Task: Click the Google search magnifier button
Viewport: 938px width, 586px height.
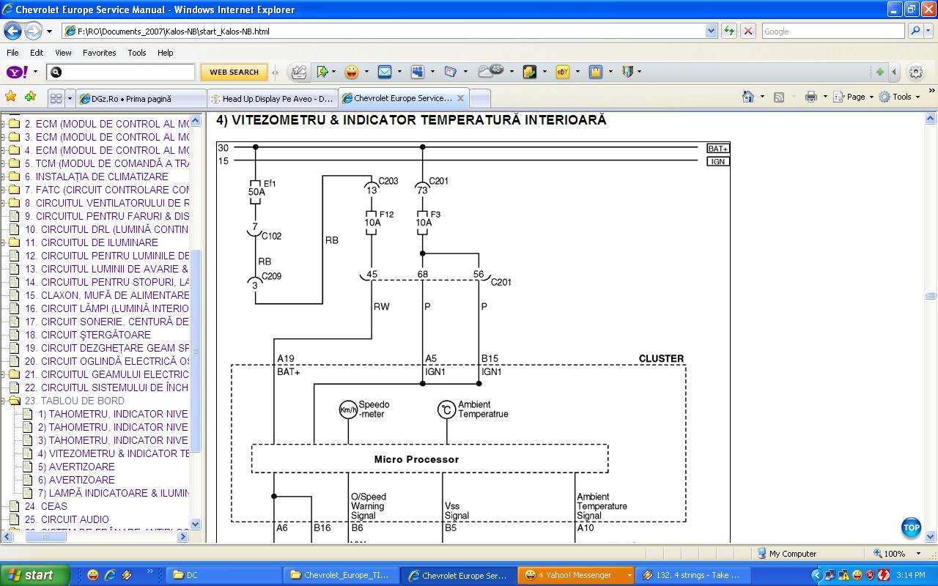Action: (915, 31)
